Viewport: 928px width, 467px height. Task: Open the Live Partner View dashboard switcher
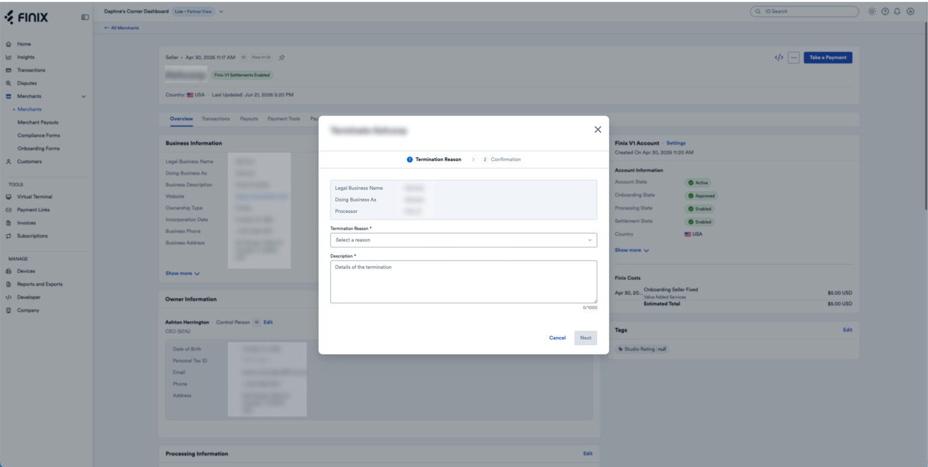[198, 11]
